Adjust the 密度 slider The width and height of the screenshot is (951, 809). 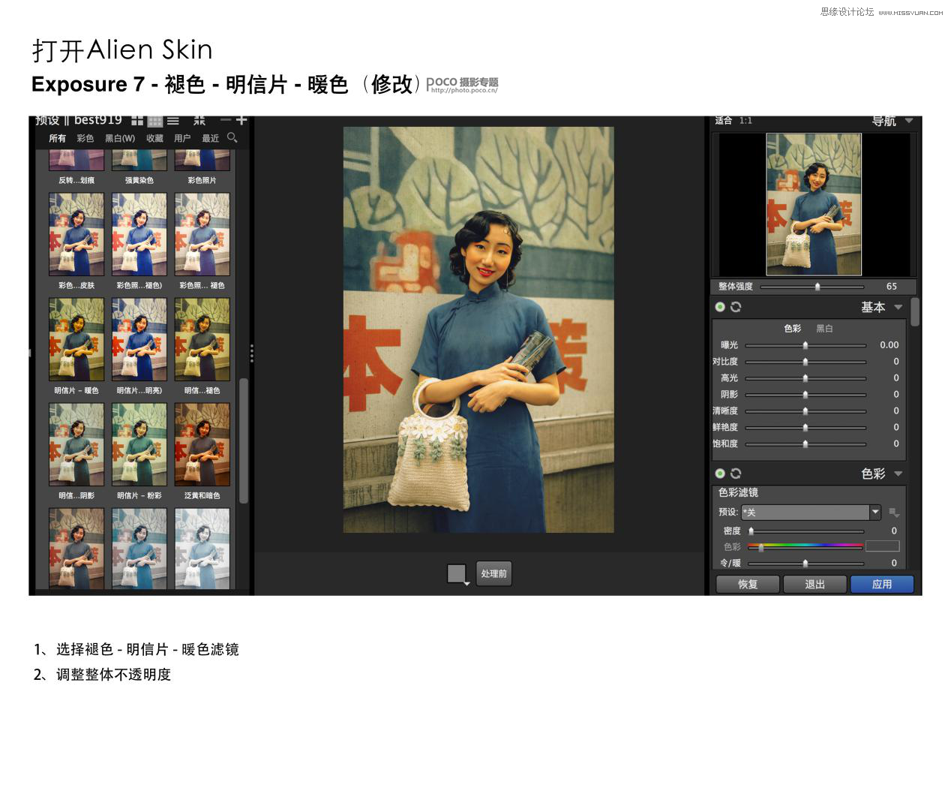(x=805, y=531)
